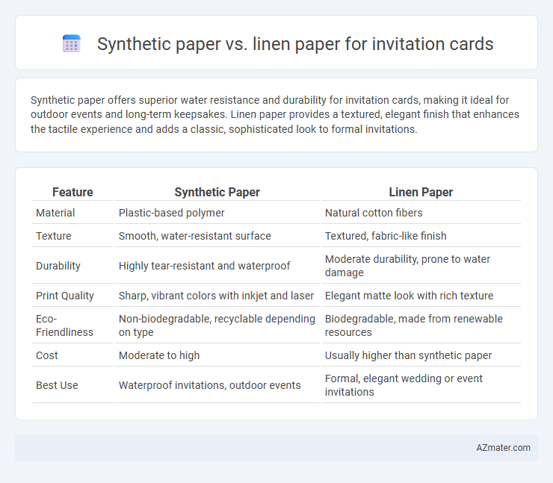Click the 'Moderate to high' cell
This screenshot has width=553, height=483.
pyautogui.click(x=159, y=355)
